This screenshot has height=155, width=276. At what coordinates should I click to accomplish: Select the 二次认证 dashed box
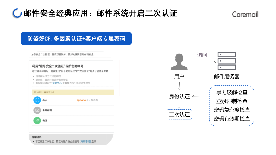[179, 114]
